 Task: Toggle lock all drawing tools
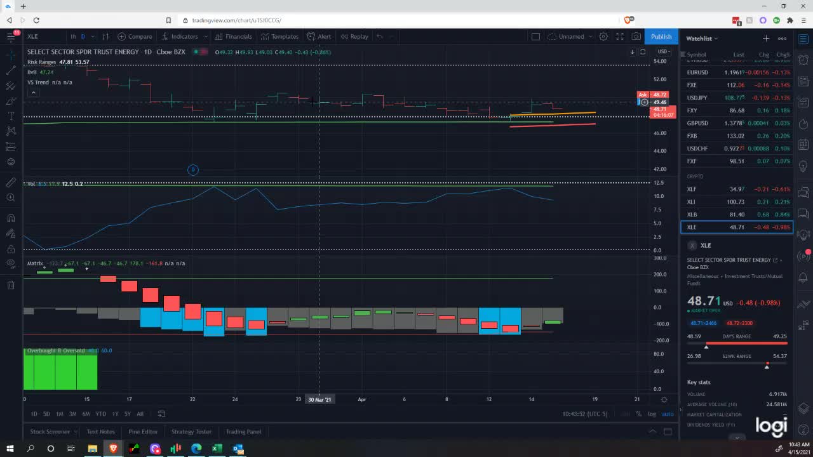(11, 248)
